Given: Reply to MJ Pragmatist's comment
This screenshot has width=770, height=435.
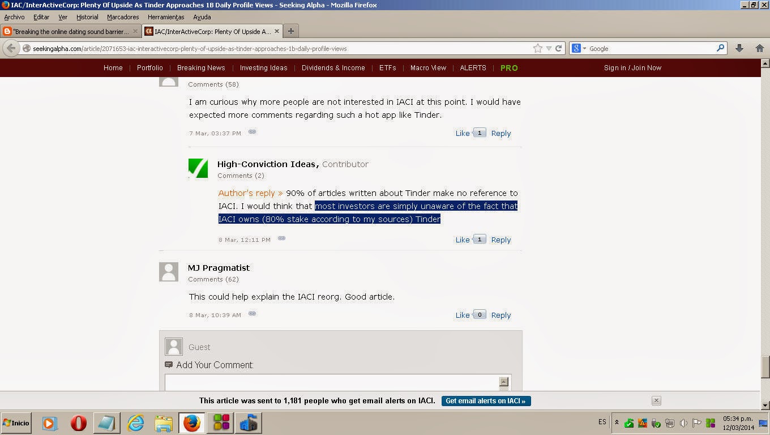Looking at the screenshot, I should coord(501,315).
